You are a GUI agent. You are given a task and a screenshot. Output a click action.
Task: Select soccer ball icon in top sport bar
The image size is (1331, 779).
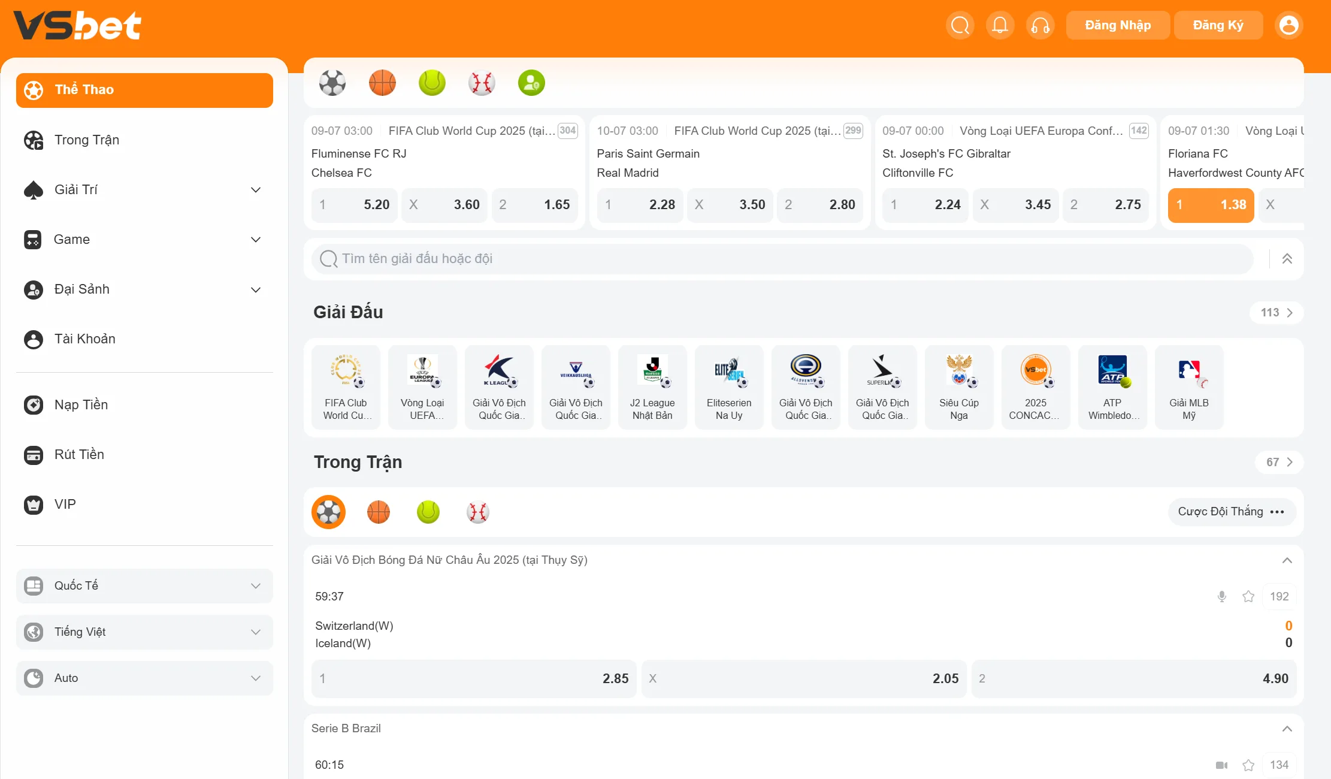[x=332, y=83]
